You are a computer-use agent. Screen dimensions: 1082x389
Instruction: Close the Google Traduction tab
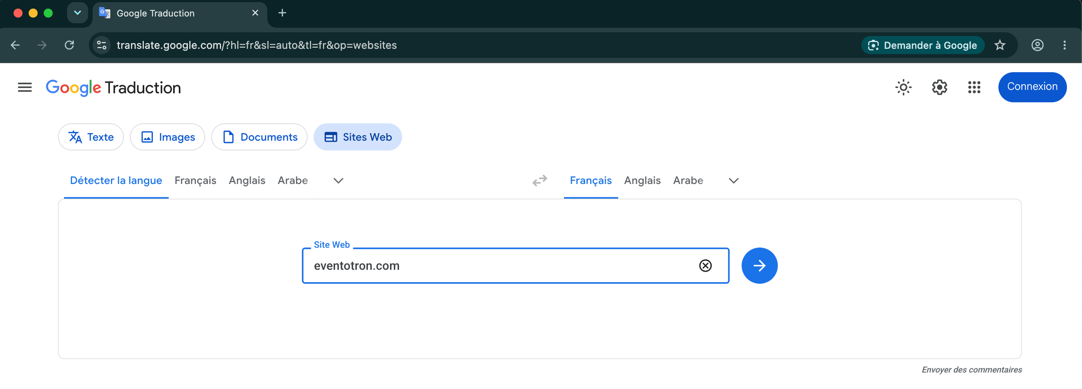pyautogui.click(x=255, y=13)
